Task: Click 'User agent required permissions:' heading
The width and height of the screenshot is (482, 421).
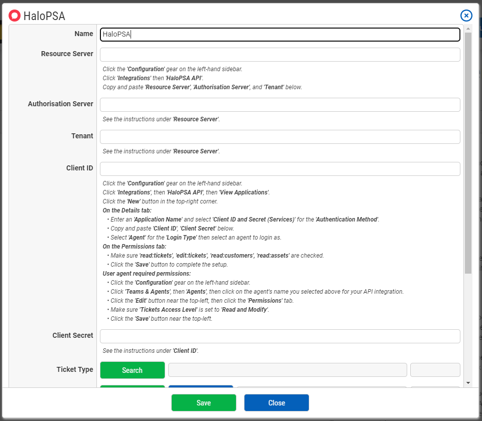Action: (x=147, y=274)
